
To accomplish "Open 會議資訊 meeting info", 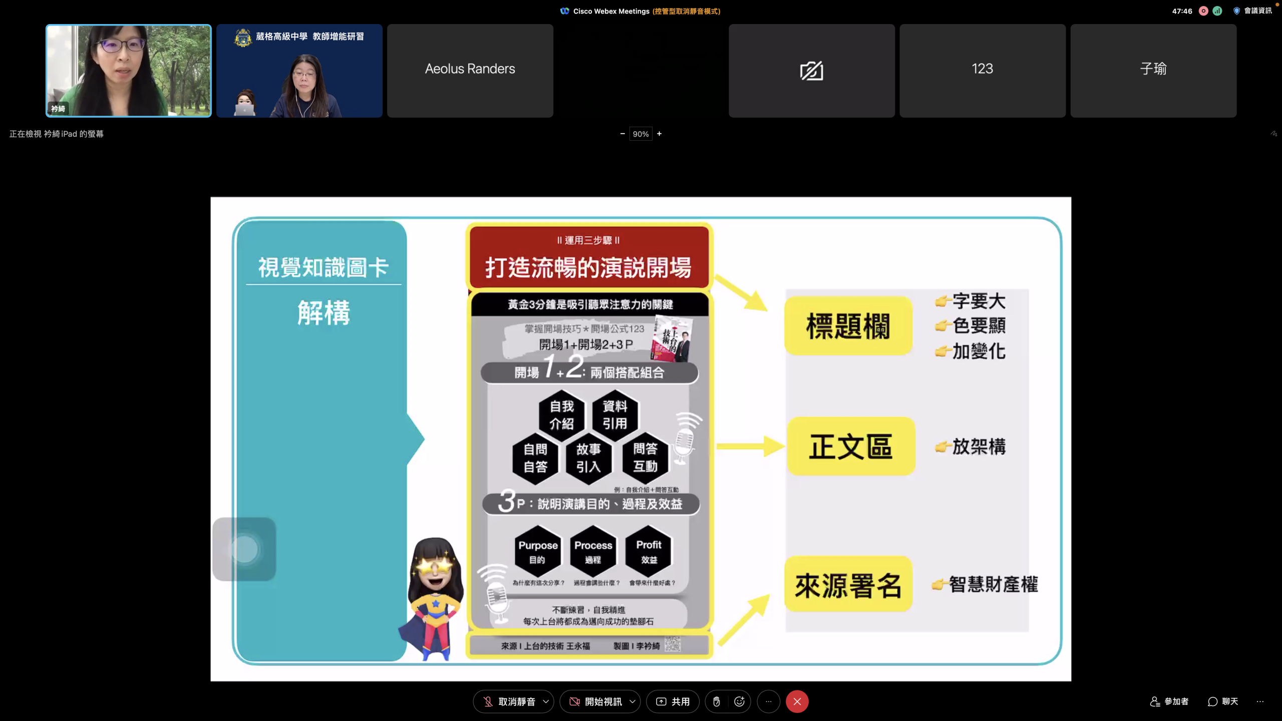I will pos(1257,11).
